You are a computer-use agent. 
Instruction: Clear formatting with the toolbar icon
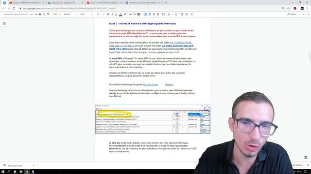(192, 14)
